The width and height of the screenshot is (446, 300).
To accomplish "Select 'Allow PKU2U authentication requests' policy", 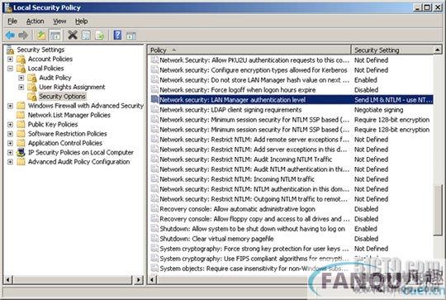I will 254,60.
